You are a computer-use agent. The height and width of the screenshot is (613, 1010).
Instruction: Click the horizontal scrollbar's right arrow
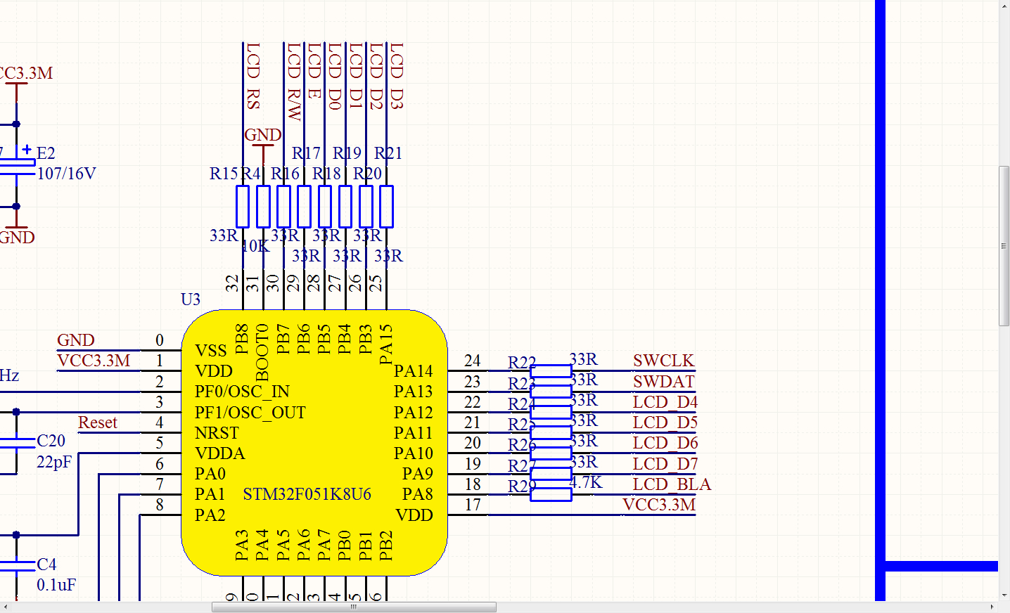(992, 607)
